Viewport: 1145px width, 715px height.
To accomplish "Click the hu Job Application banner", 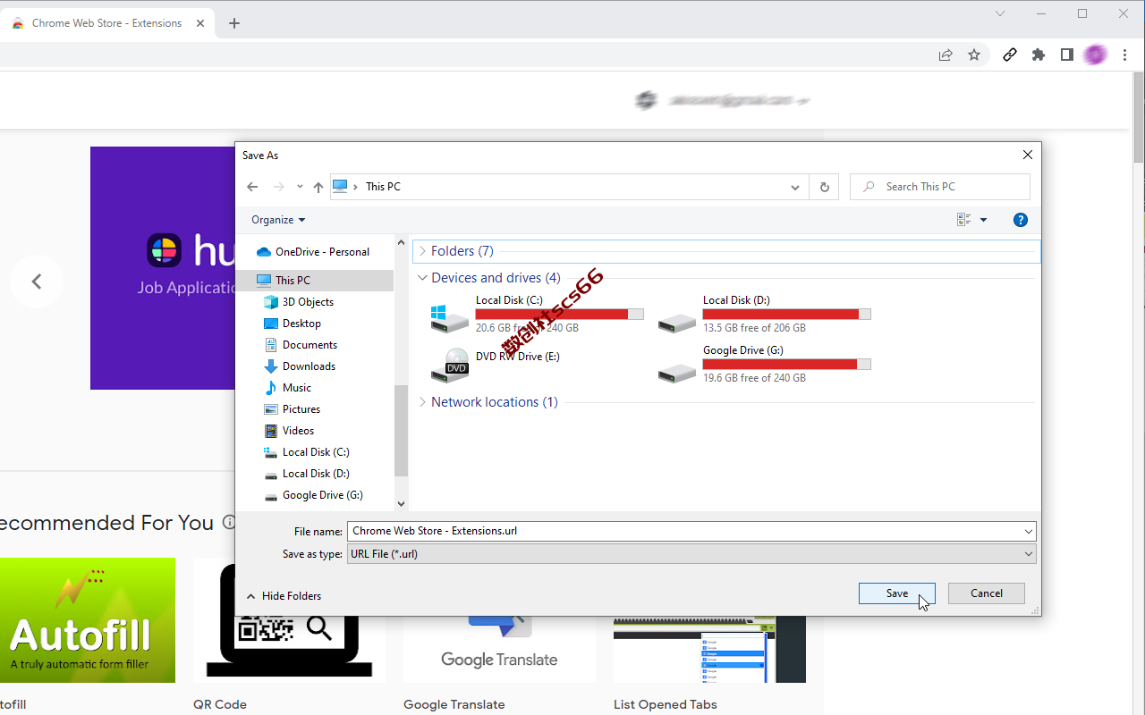I will tap(162, 268).
